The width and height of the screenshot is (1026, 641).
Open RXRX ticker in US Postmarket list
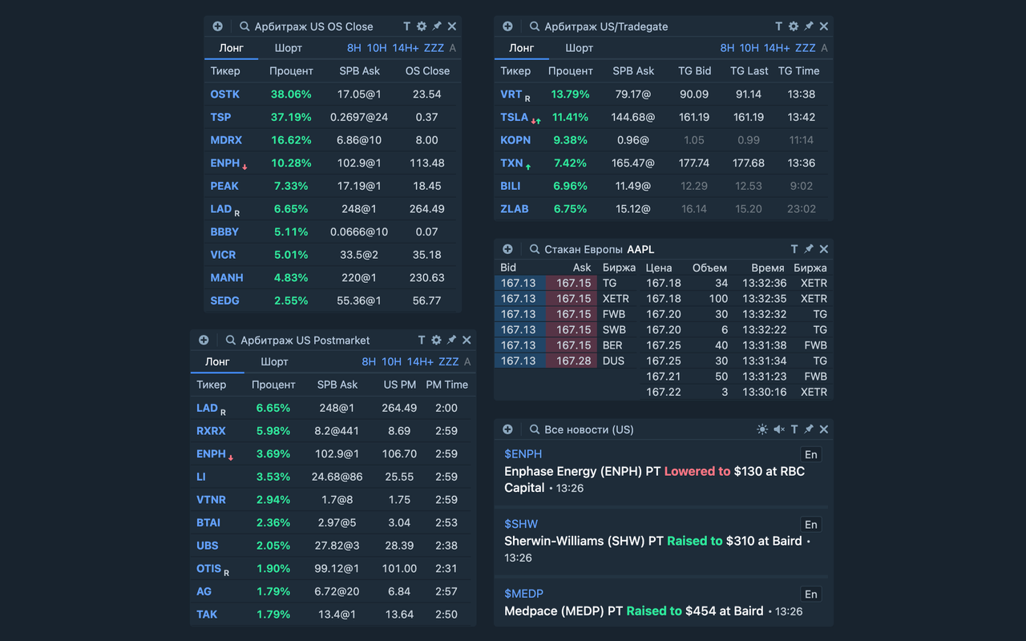click(211, 431)
